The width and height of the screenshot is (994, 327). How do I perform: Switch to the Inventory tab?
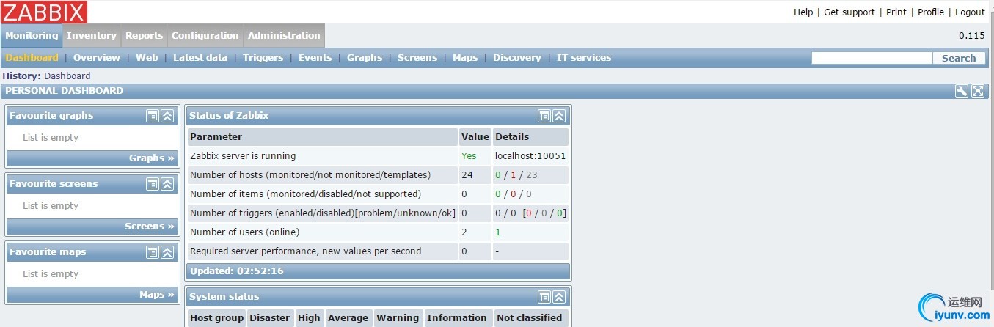click(x=92, y=35)
